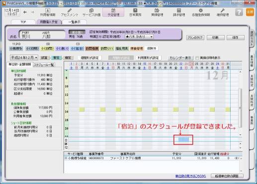This screenshot has height=184, width=257.
Task: Select the yellow schedule block on day 14
Action: [139, 109]
